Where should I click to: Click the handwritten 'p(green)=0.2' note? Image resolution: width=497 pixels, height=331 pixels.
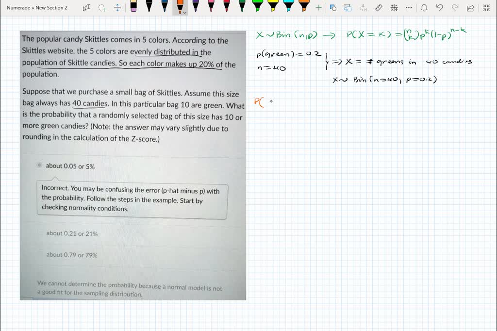click(x=288, y=54)
